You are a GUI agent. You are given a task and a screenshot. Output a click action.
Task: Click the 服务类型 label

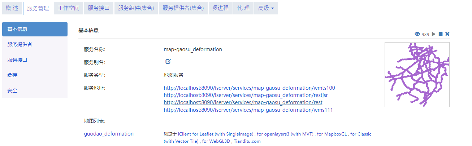pos(95,75)
